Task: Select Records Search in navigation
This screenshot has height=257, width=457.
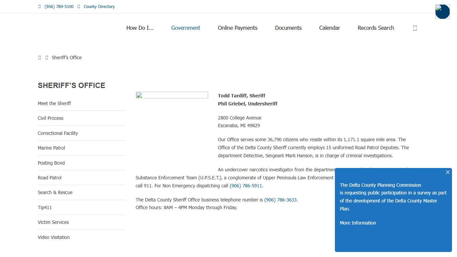Action: (x=376, y=28)
